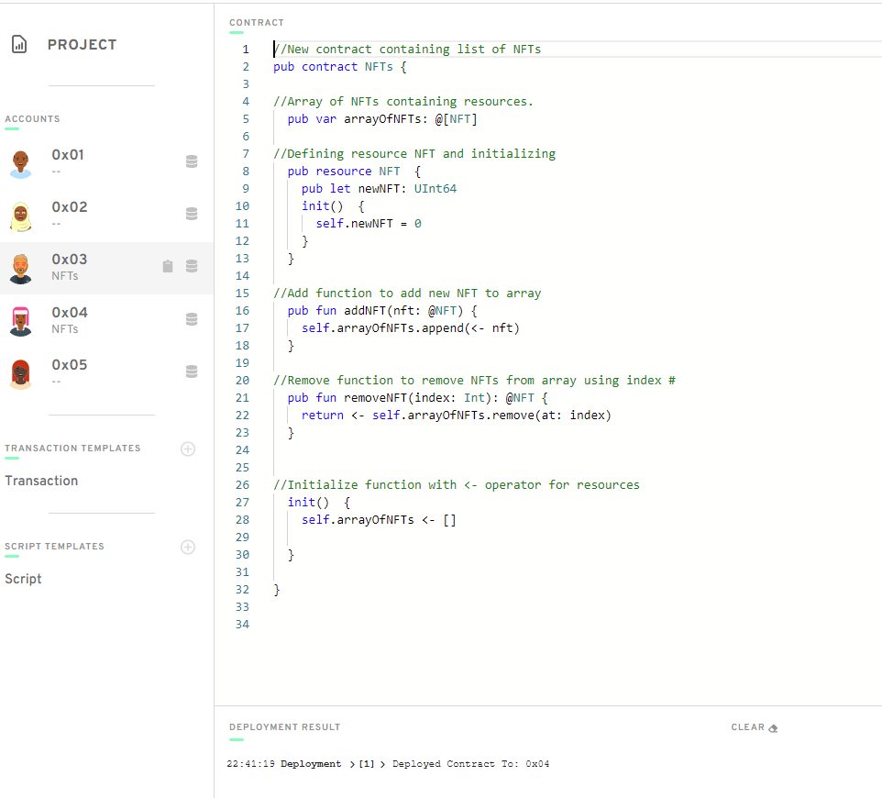Image resolution: width=882 pixels, height=798 pixels.
Task: Click comment '//Defining resource NFT and initializing'
Action: (x=414, y=154)
